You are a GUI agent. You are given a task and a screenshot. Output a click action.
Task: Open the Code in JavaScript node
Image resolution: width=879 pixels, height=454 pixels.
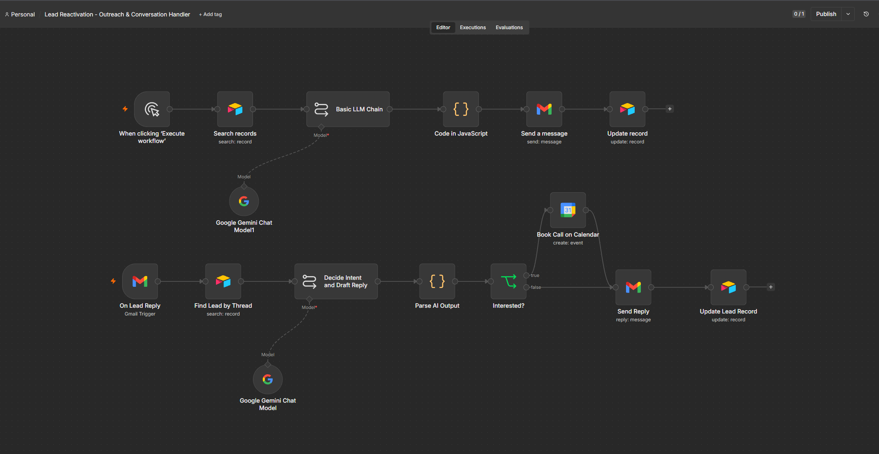[461, 109]
